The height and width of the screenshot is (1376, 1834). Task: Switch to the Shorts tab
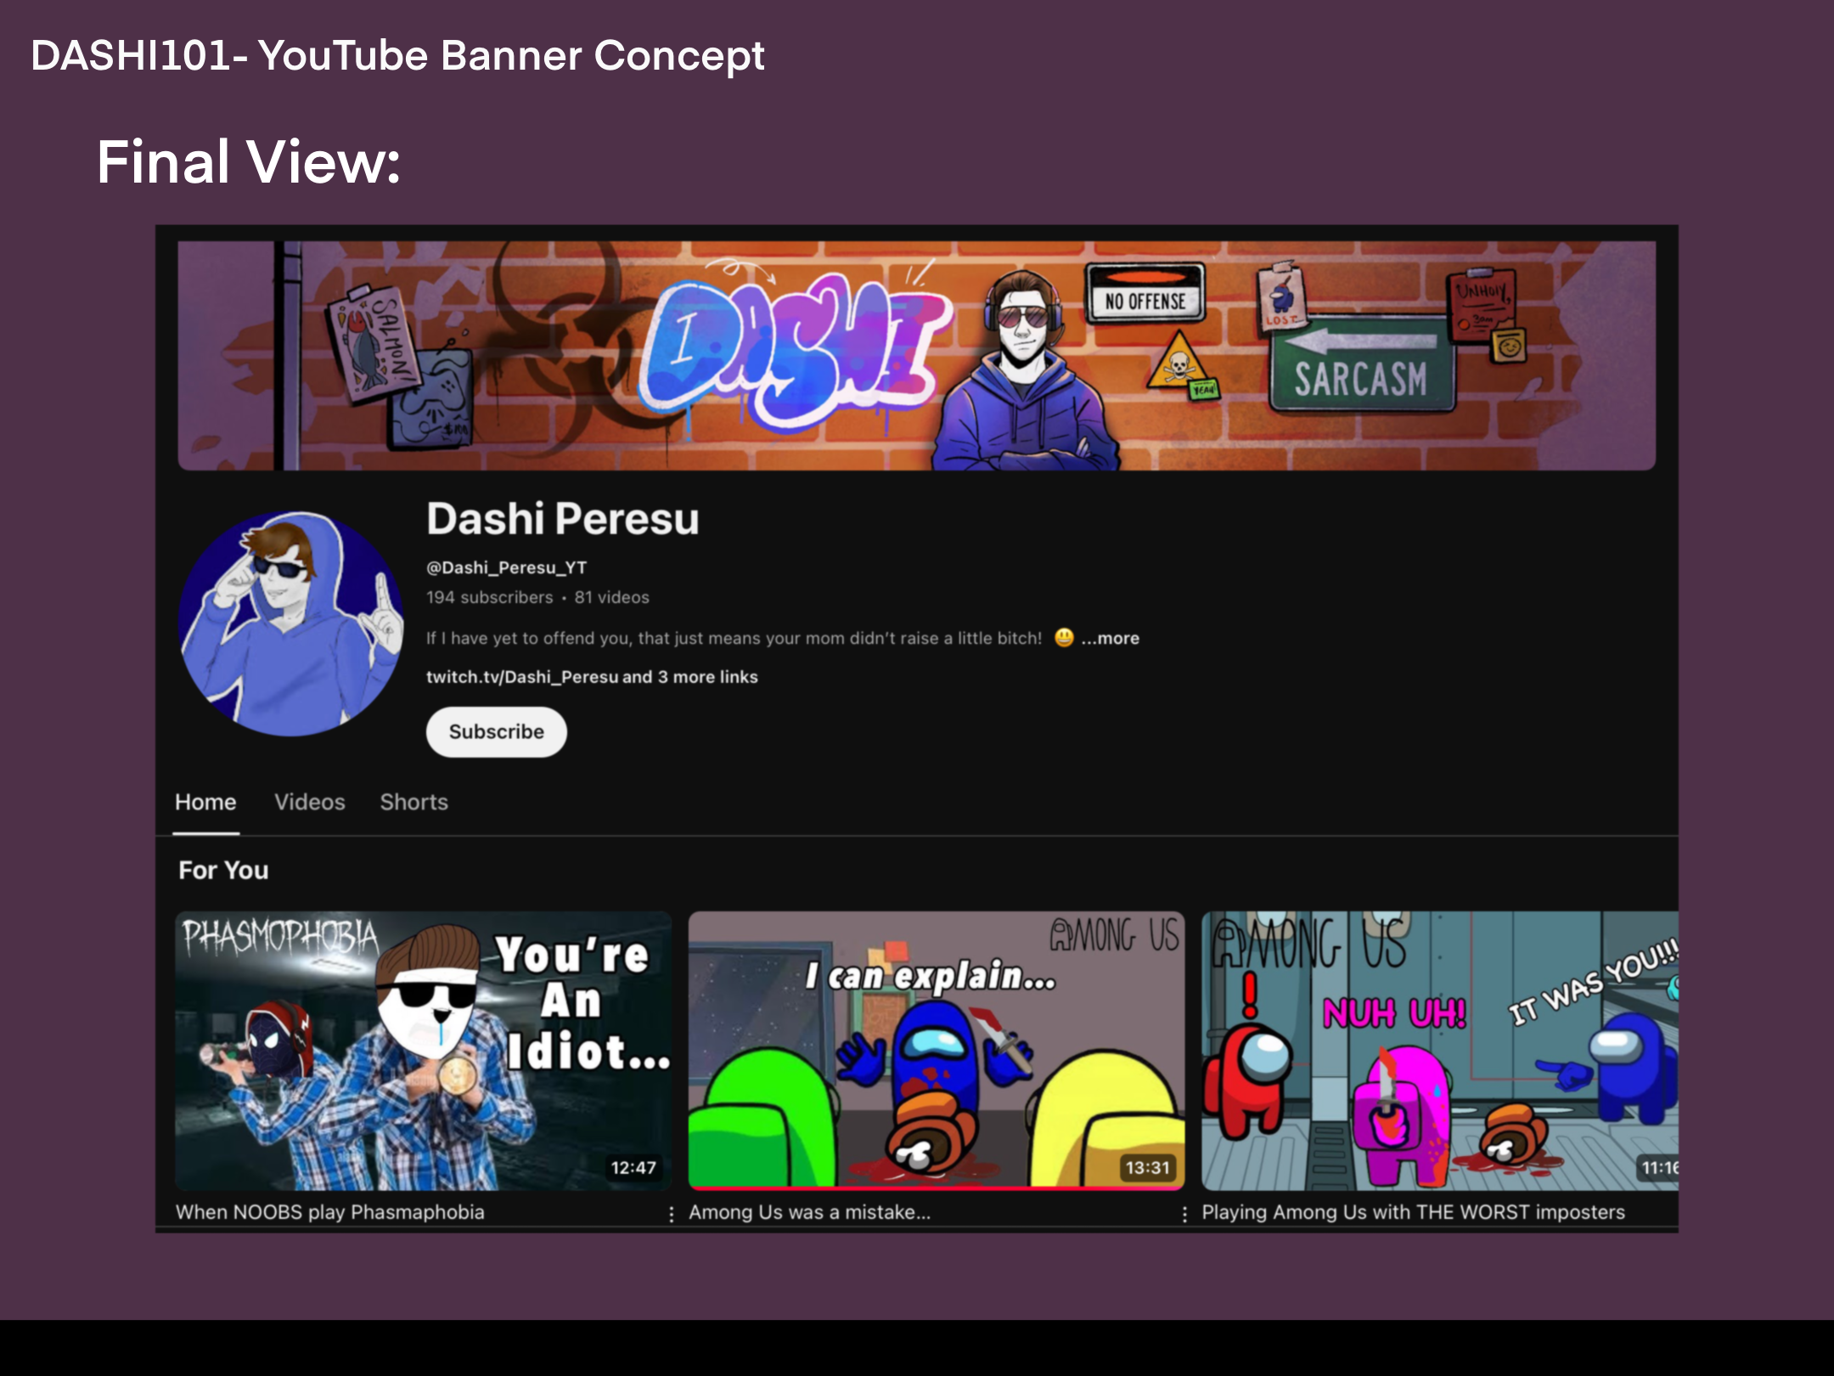click(x=413, y=802)
